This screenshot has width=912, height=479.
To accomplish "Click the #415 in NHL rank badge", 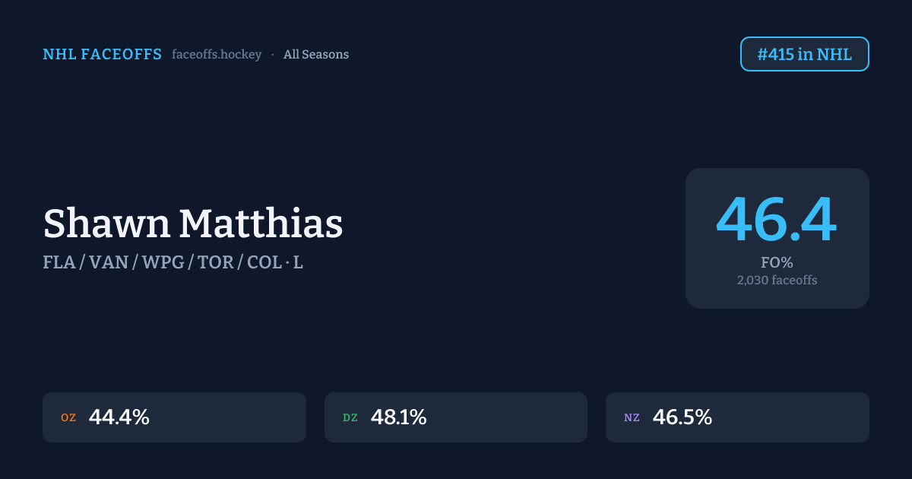I will 804,54.
